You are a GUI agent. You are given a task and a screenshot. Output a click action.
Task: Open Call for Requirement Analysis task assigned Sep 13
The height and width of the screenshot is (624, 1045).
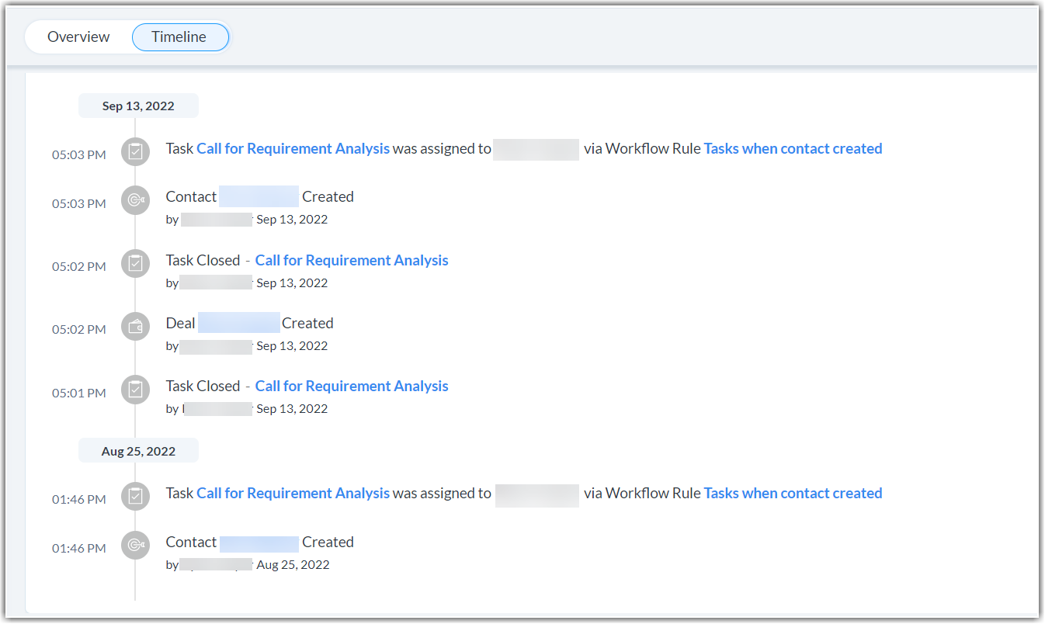pyautogui.click(x=293, y=148)
